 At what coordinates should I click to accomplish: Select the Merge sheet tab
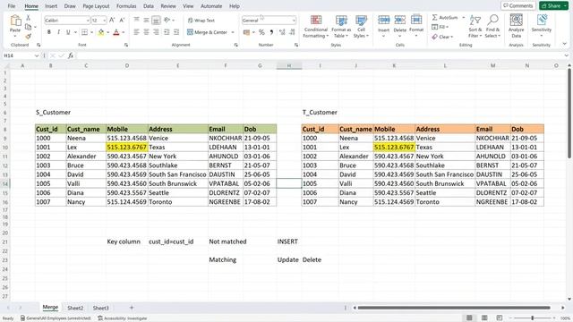(x=50, y=308)
